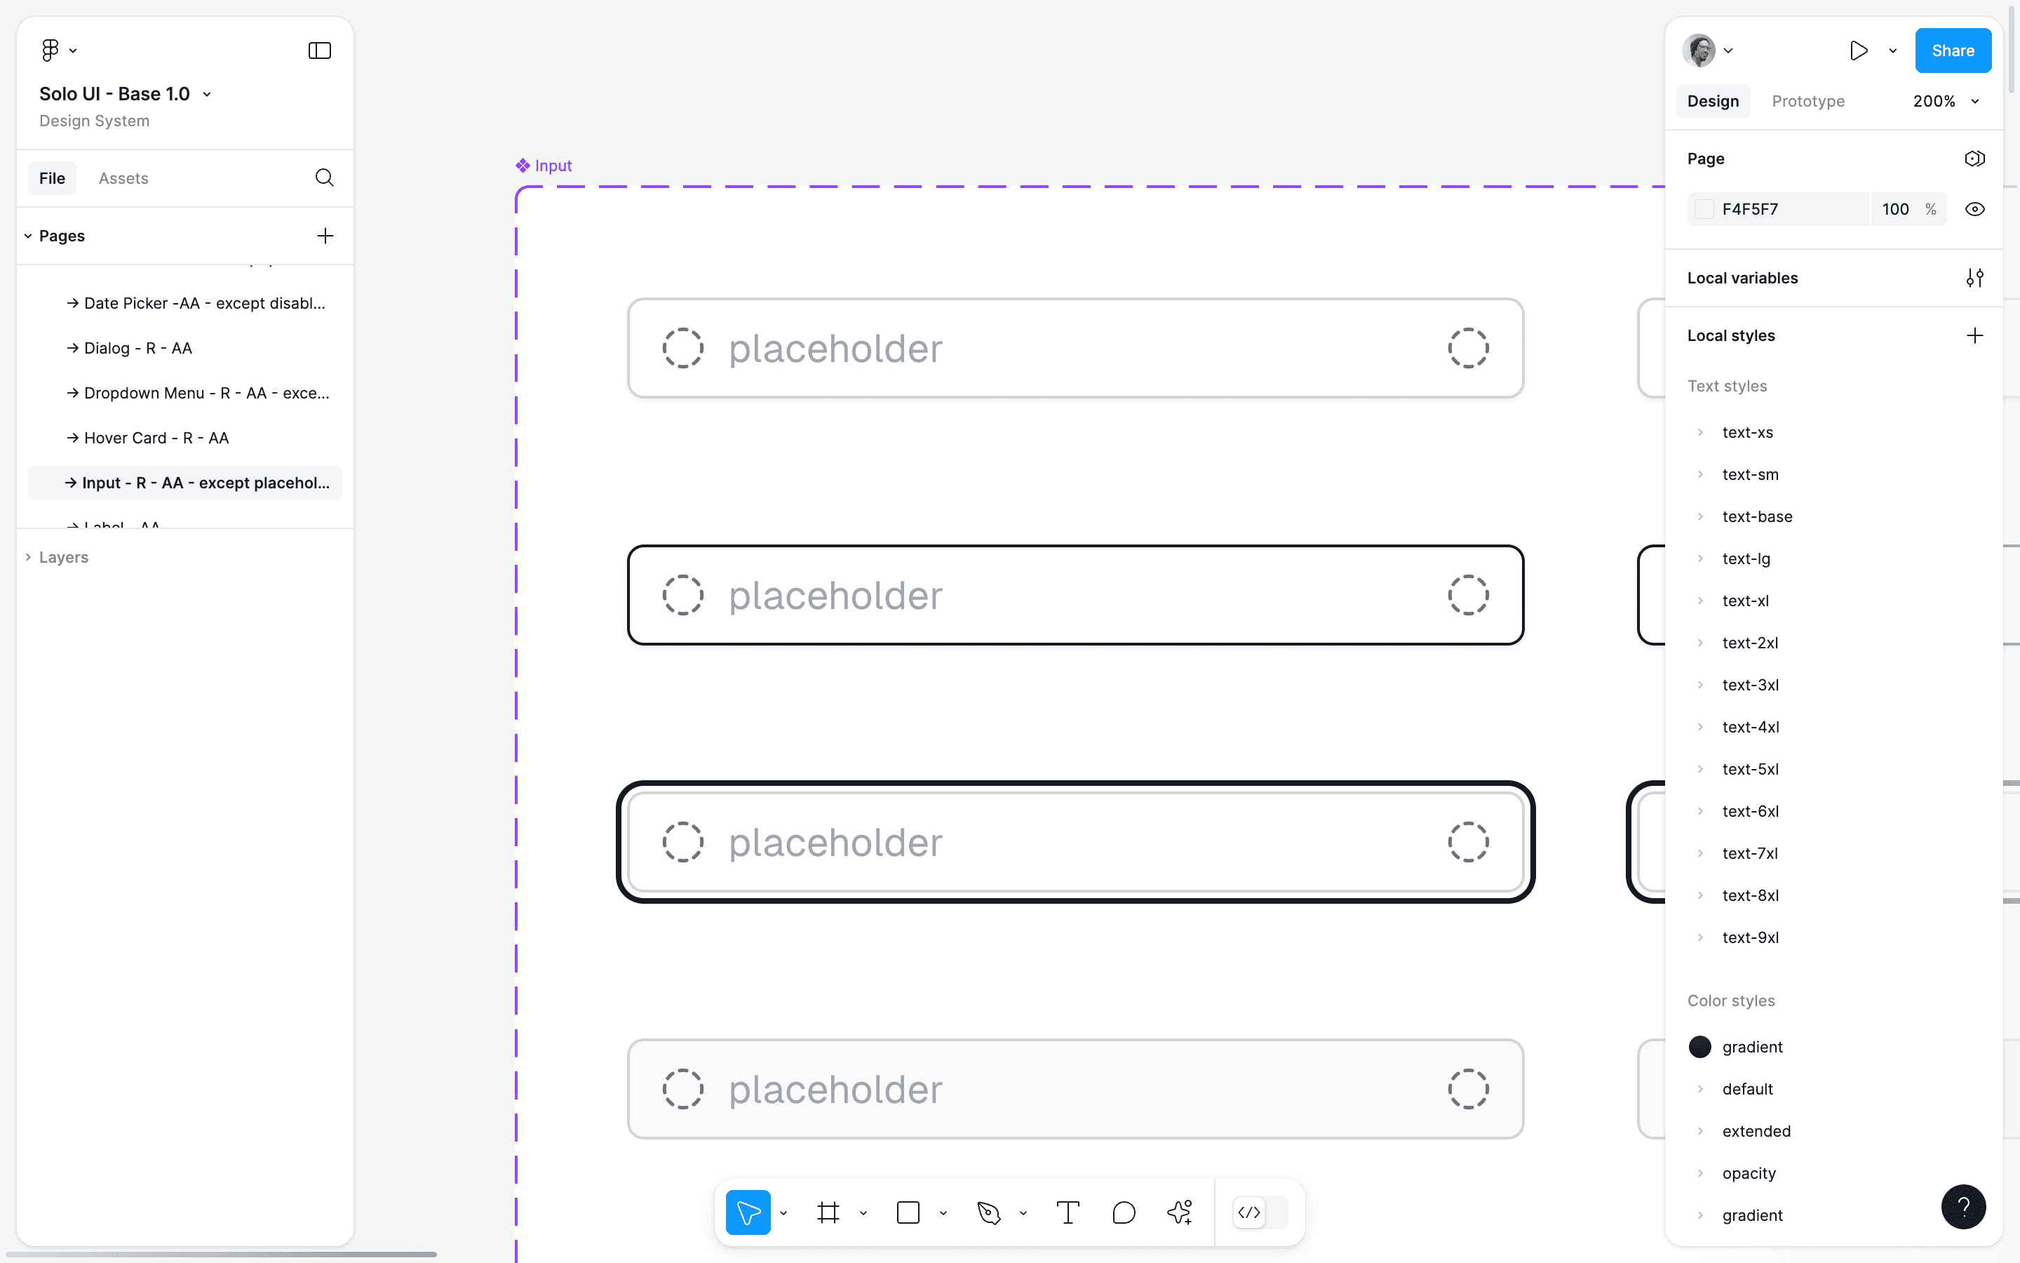Screen dimensions: 2020x1263
Task: Open Move tool options chevron
Action: click(783, 1213)
